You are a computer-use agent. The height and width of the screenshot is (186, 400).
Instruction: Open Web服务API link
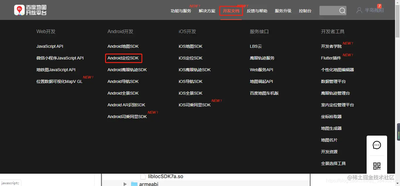coord(261,70)
